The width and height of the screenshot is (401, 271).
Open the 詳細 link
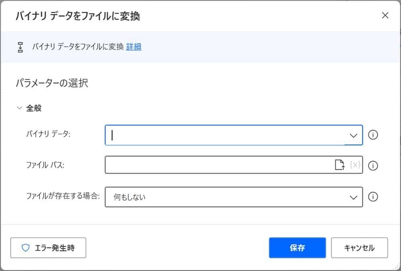(134, 47)
